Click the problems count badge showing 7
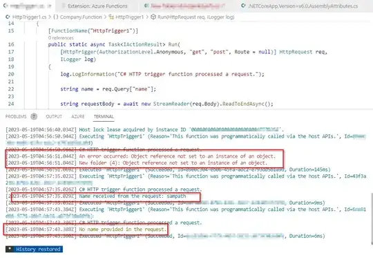This screenshot has height=258, width=373. [x=34, y=116]
